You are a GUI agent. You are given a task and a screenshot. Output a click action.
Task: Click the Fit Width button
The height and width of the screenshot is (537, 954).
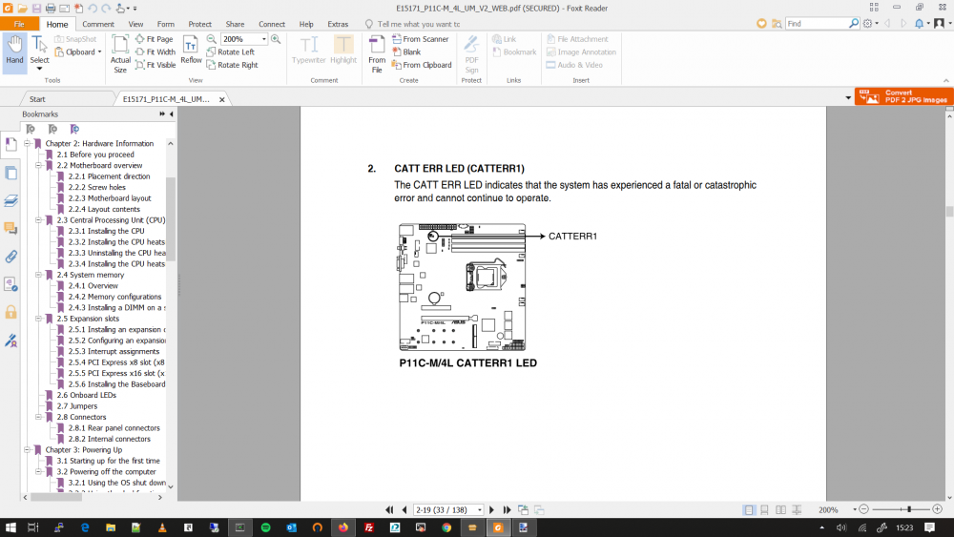point(156,52)
